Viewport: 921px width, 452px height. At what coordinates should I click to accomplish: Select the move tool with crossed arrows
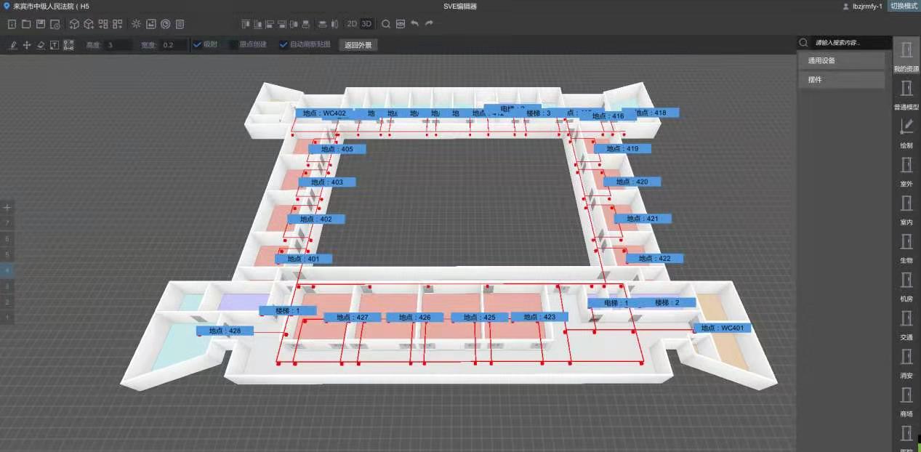27,45
